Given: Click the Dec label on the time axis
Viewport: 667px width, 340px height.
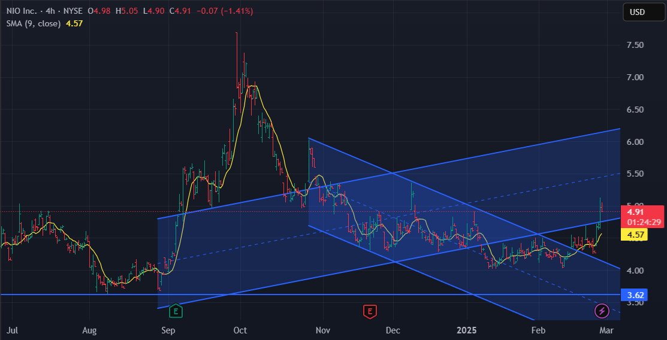Looking at the screenshot, I should [393, 330].
